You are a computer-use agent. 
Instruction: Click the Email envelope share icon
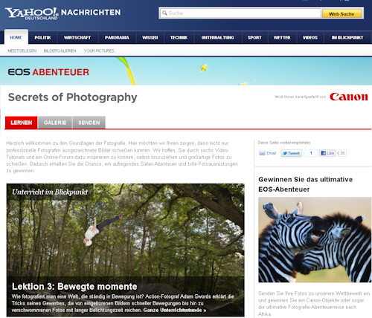(262, 153)
